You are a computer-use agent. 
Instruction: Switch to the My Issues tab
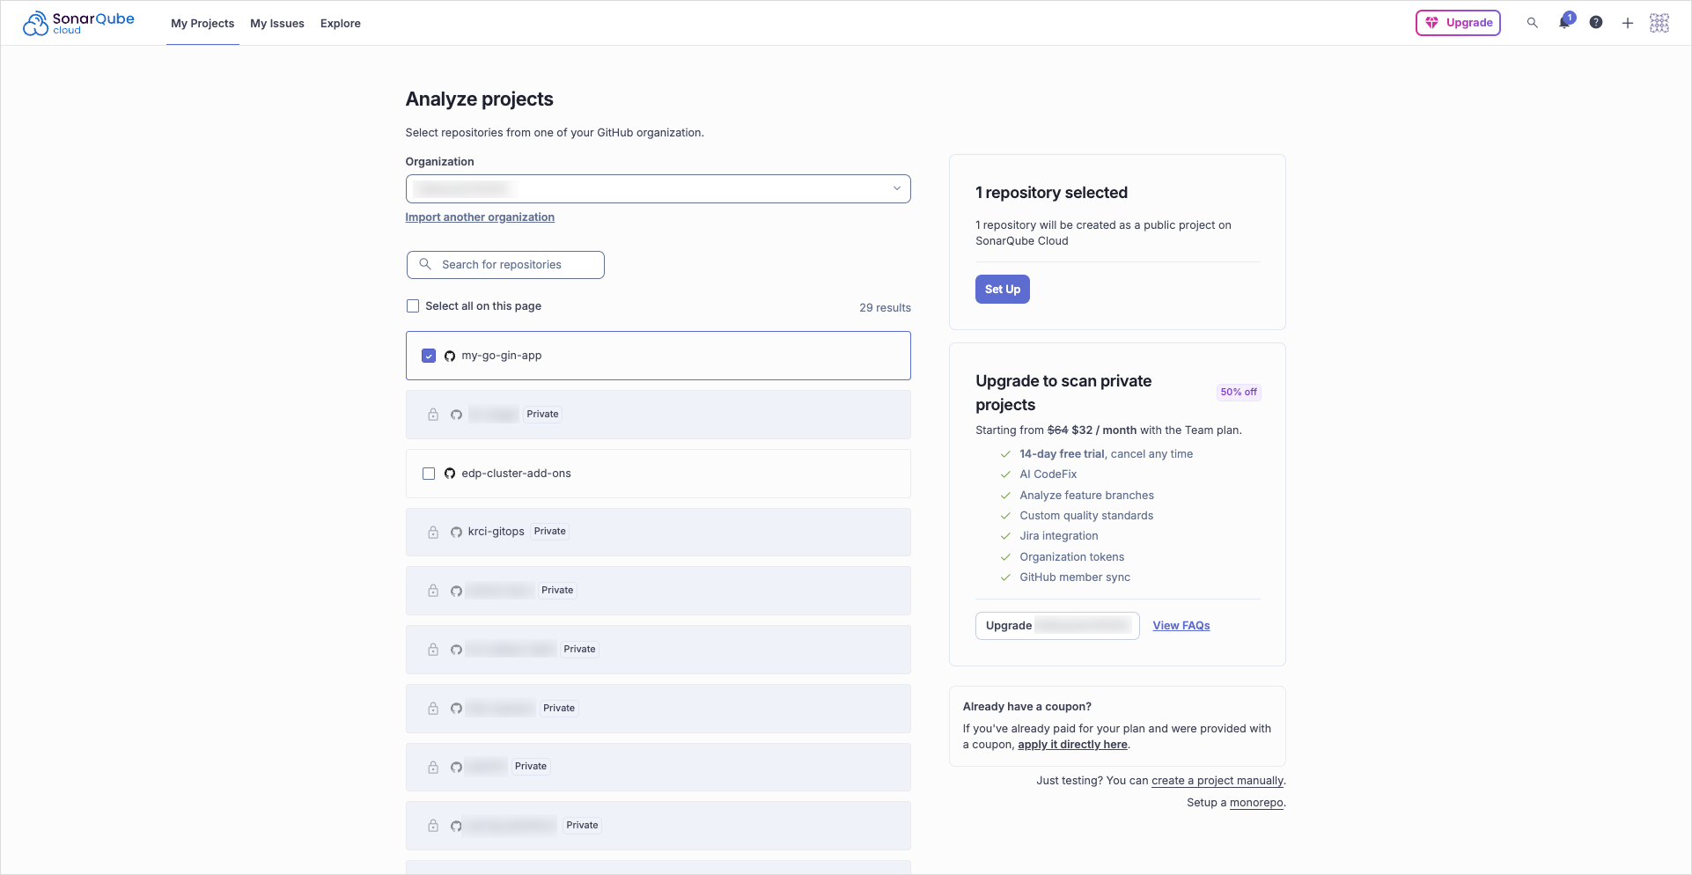[277, 23]
